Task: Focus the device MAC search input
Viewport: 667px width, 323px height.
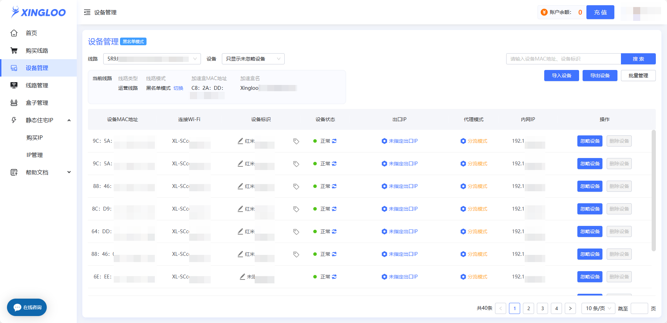Action: click(x=563, y=59)
